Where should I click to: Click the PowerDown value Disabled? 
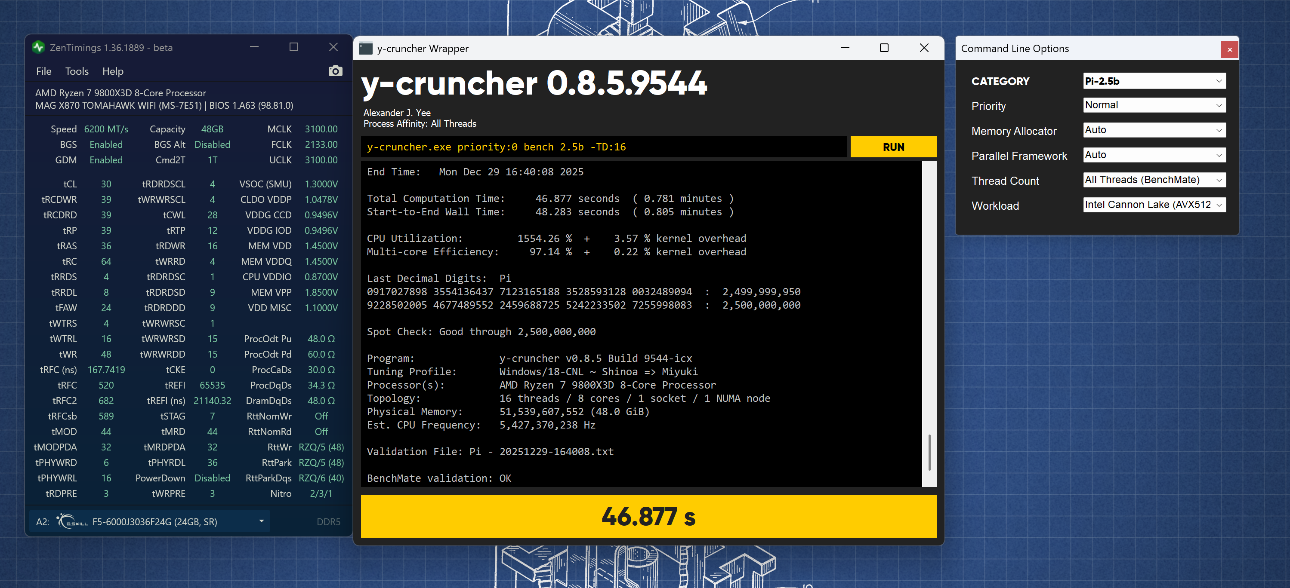[212, 478]
